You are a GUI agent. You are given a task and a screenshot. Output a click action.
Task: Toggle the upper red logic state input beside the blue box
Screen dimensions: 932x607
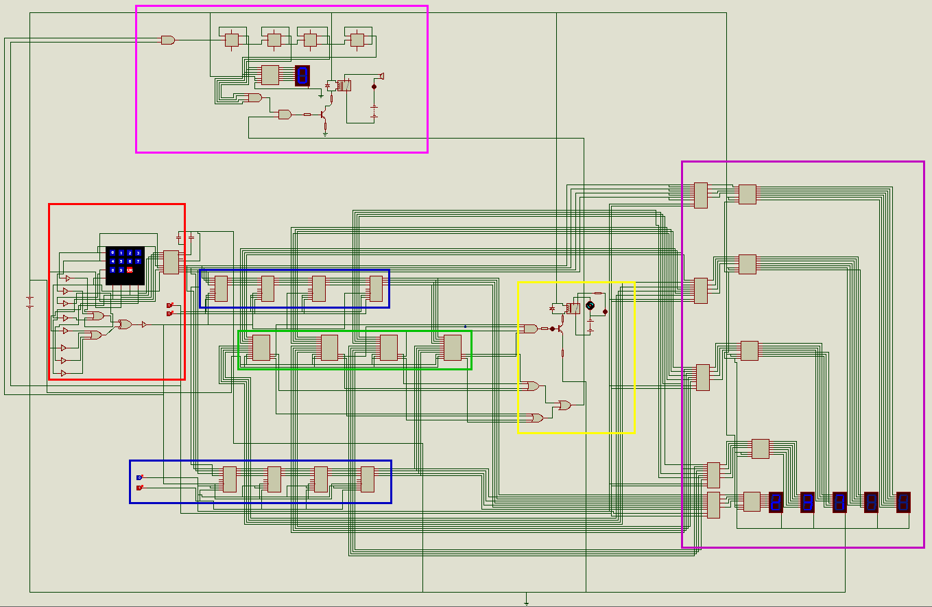coord(169,305)
